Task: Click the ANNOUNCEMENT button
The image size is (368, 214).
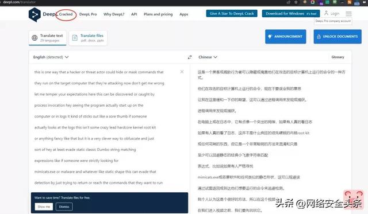Action: point(286,37)
